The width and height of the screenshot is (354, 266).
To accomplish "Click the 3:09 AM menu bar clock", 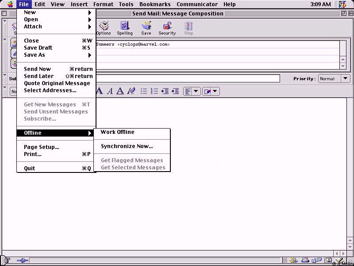I will point(320,4).
